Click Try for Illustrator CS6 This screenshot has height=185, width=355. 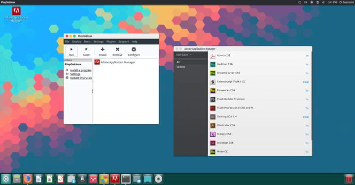(307, 126)
